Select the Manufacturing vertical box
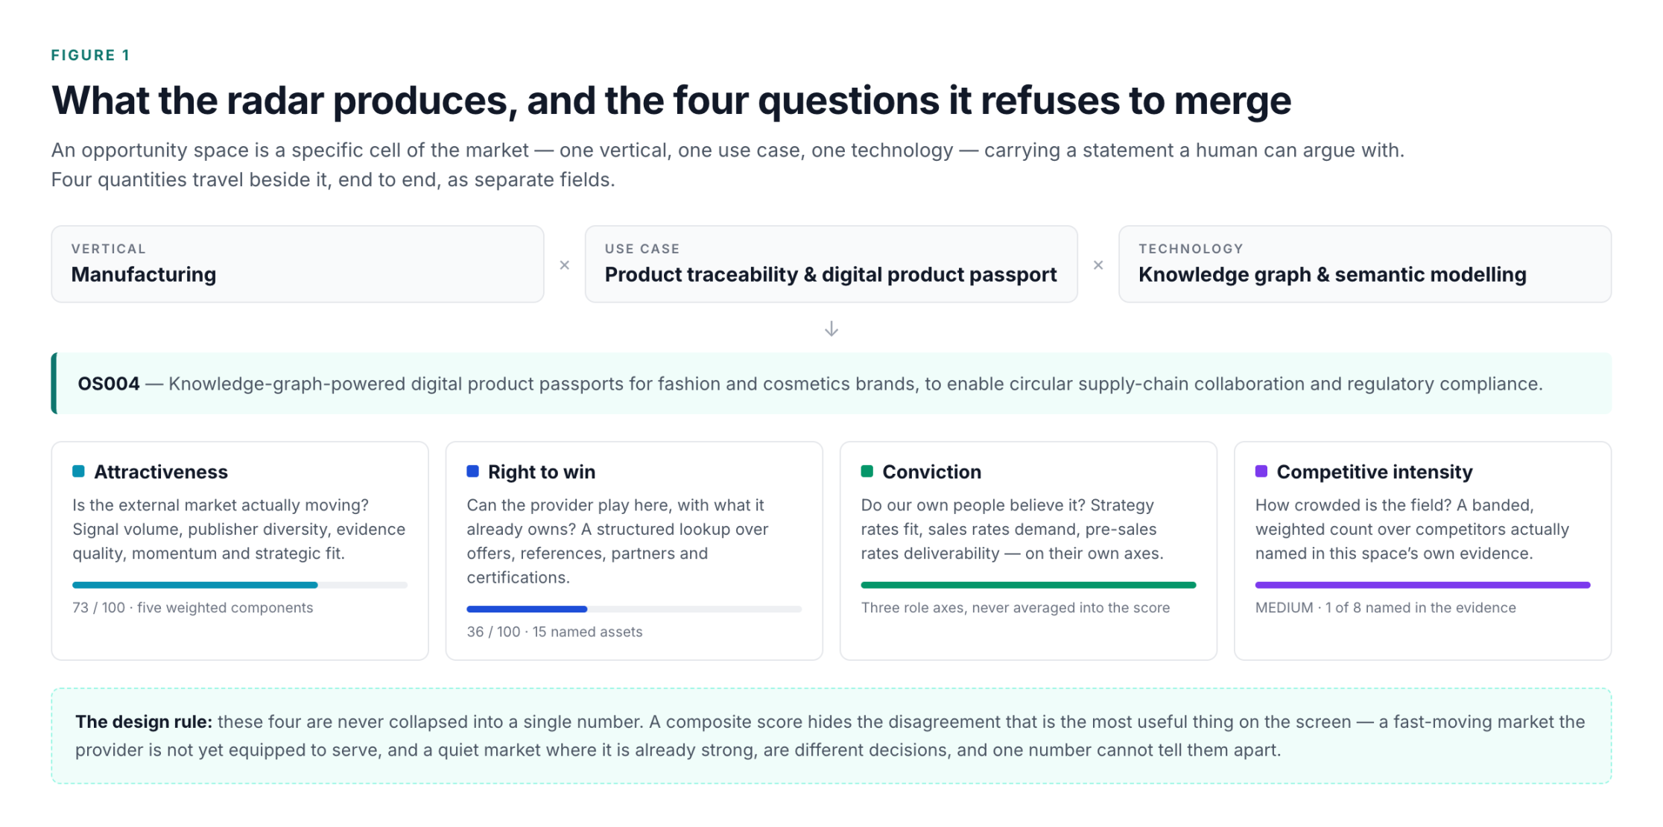The image size is (1663, 827). tap(297, 264)
